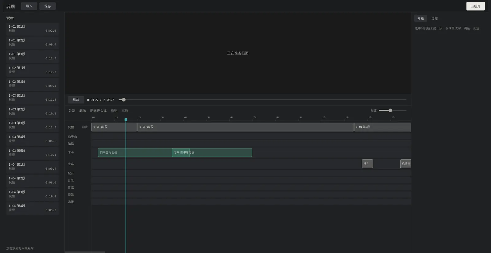Click the 画中画 track label
This screenshot has height=253, width=491.
pyautogui.click(x=72, y=136)
